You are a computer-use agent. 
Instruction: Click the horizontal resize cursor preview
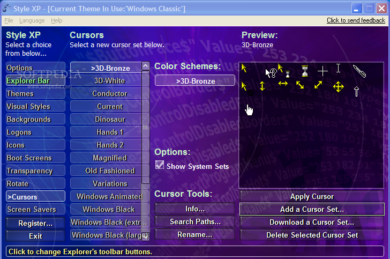(283, 84)
